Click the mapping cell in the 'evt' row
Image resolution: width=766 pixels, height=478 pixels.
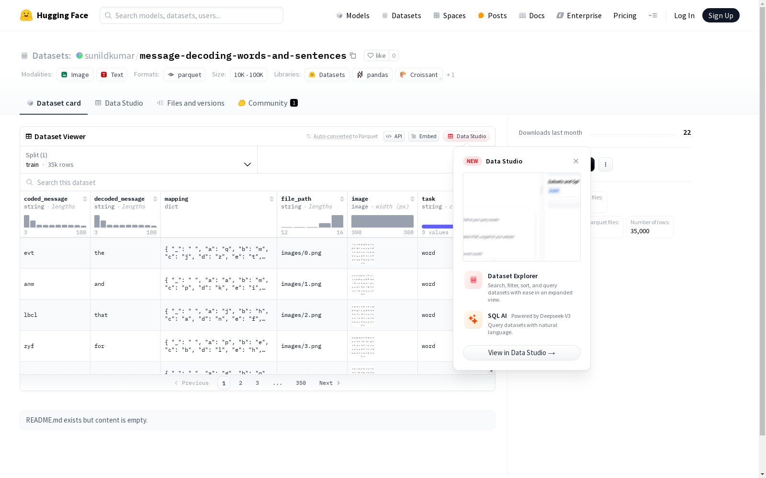point(219,253)
